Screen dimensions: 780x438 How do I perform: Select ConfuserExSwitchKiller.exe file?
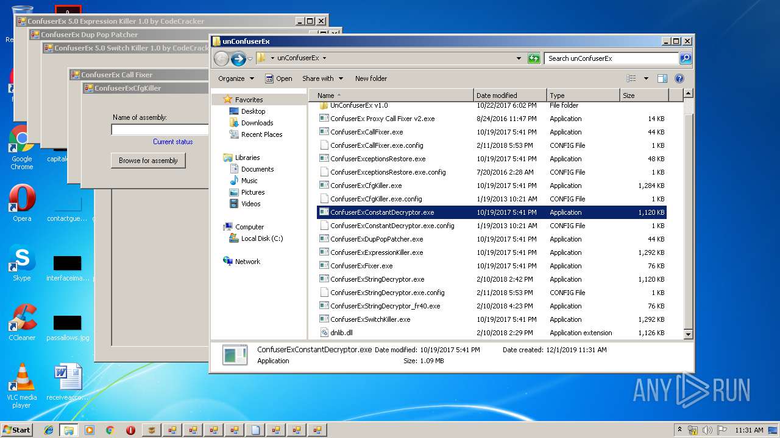(x=492, y=319)
